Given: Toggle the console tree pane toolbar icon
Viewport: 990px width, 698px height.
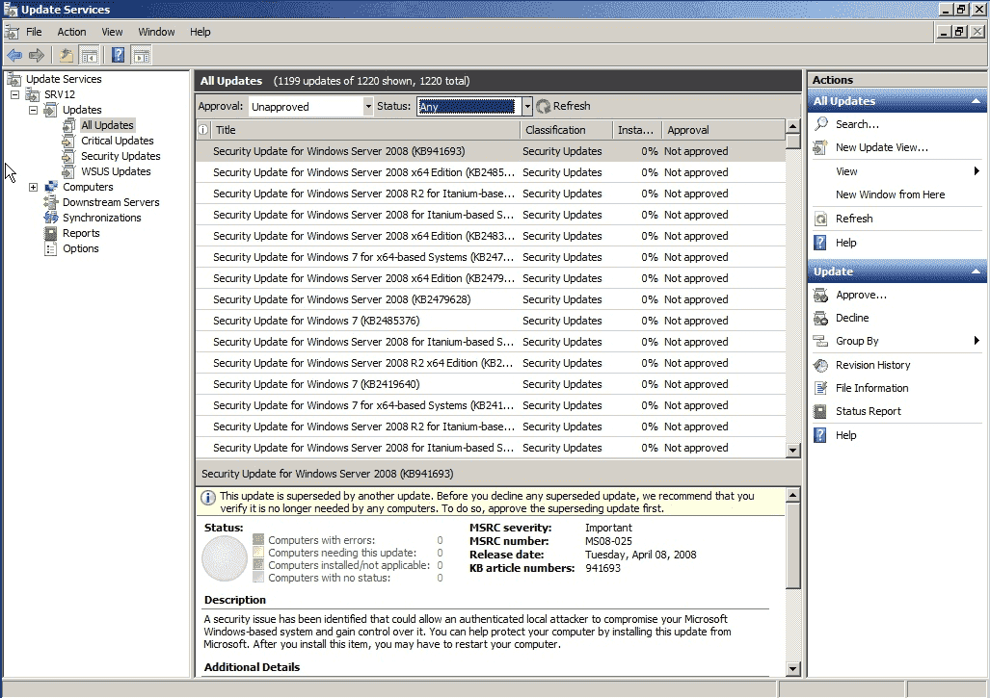Looking at the screenshot, I should point(90,56).
